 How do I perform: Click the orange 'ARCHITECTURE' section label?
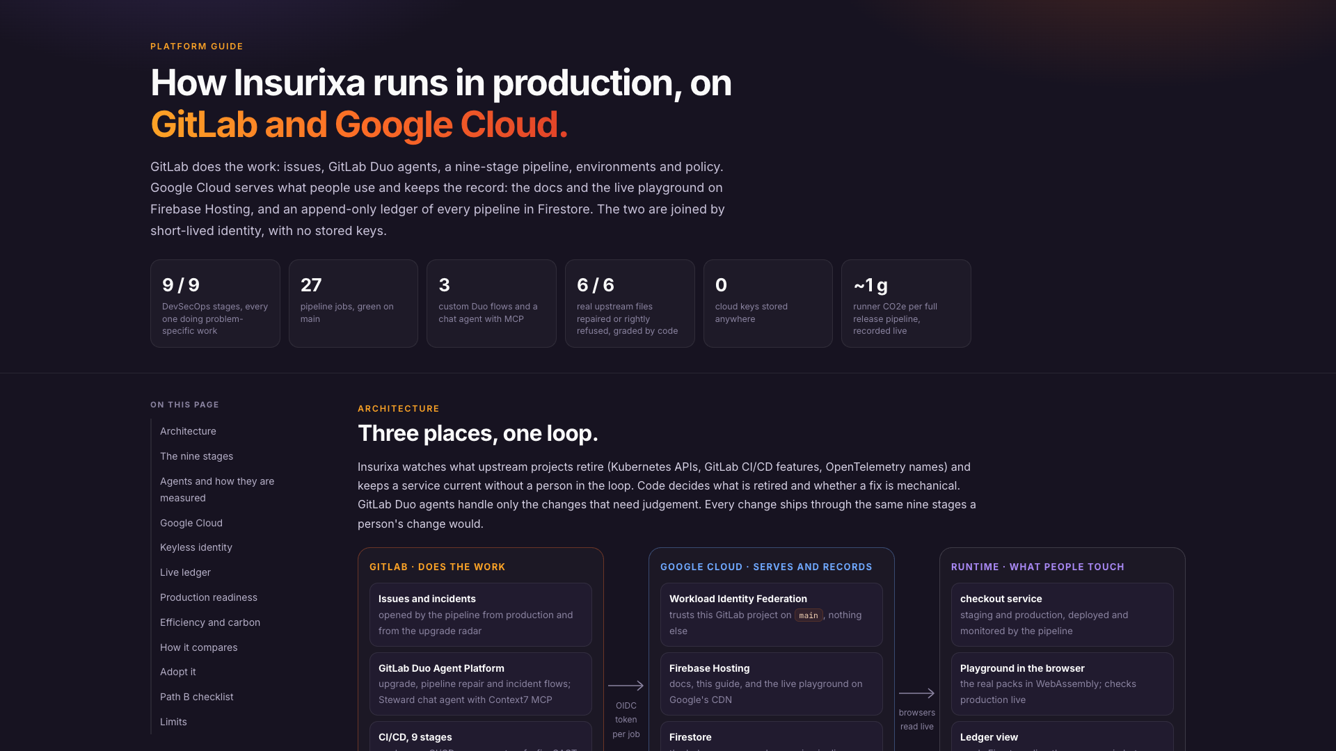(x=399, y=409)
